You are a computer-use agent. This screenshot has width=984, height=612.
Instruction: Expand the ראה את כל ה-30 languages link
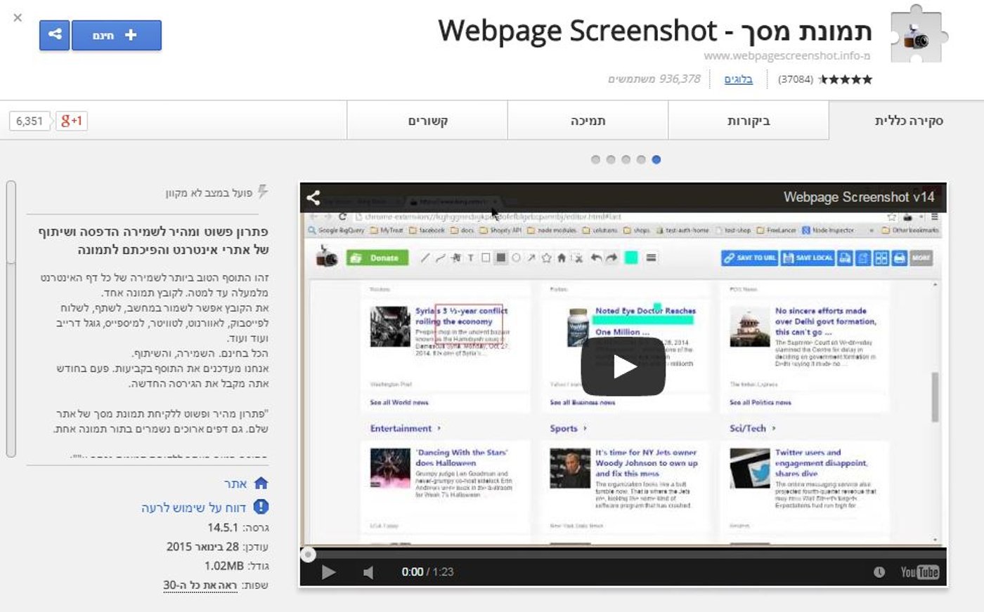pyautogui.click(x=200, y=585)
